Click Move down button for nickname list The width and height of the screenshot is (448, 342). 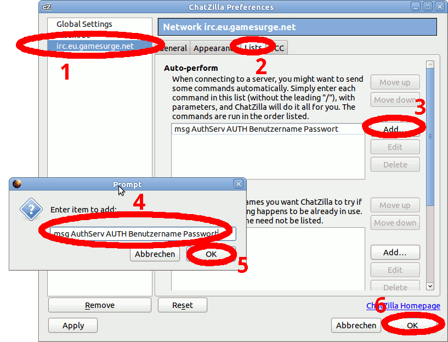(x=395, y=223)
